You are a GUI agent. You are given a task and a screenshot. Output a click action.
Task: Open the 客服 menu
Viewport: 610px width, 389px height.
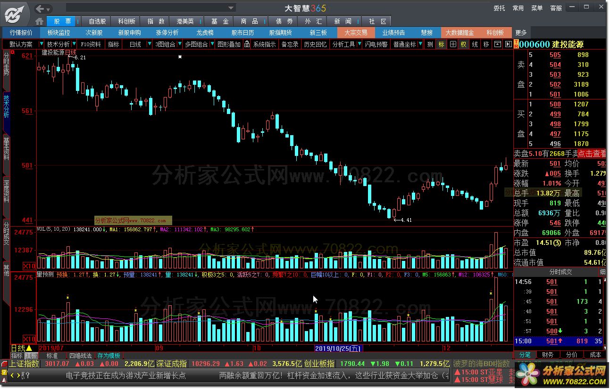coord(556,8)
